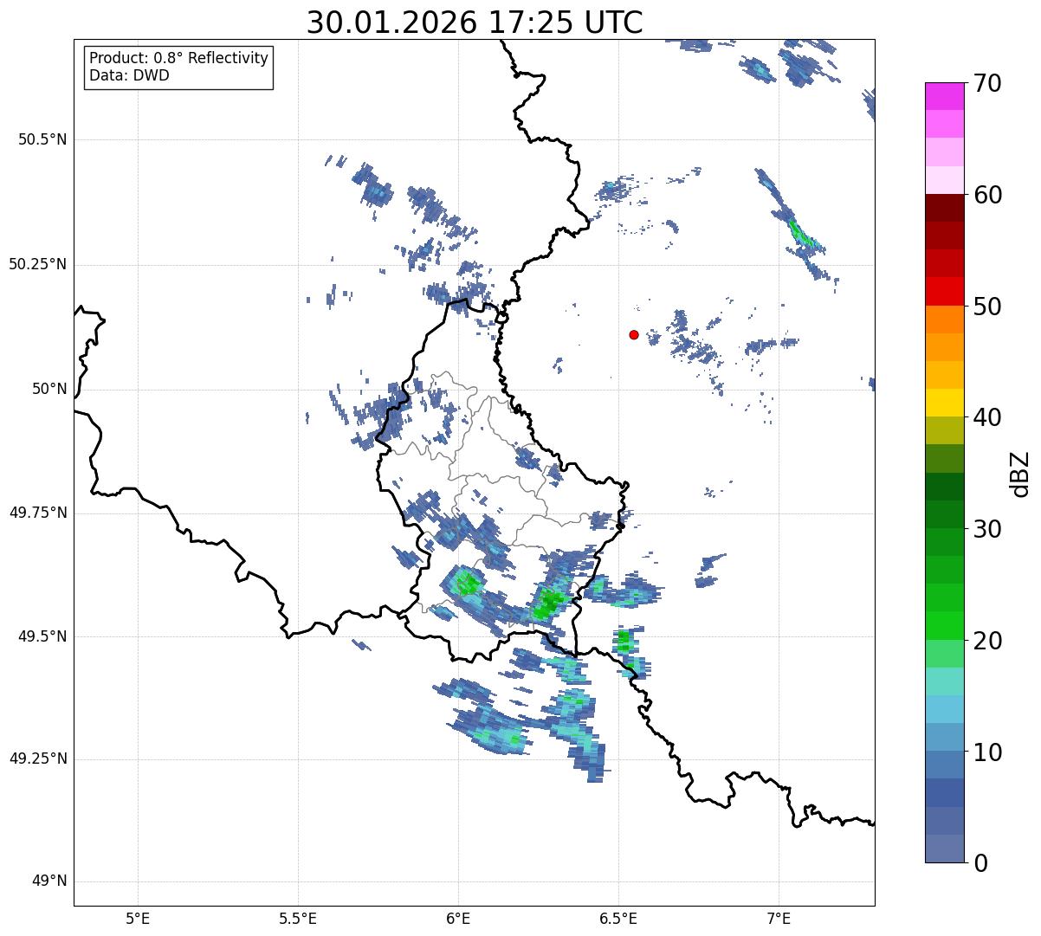The image size is (1041, 936).
Task: Click the 50°N latitude label
Action: tap(48, 389)
